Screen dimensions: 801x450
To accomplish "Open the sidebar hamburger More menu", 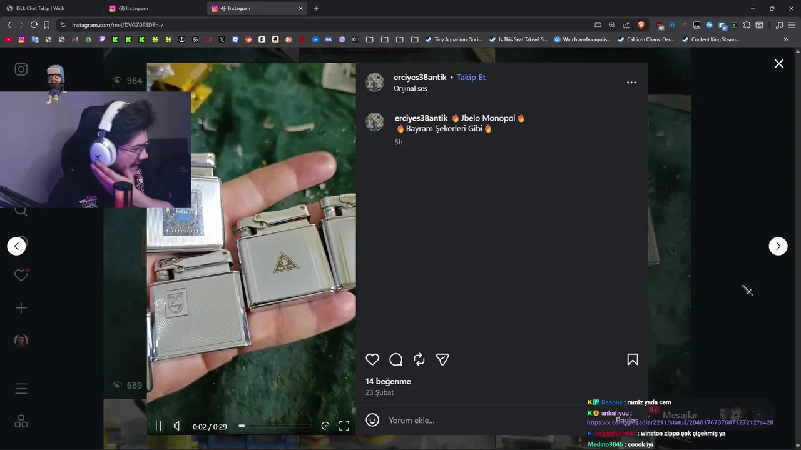I will (21, 389).
